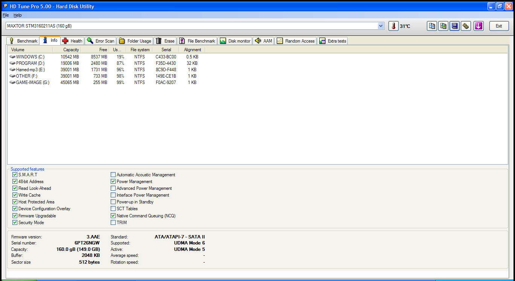Viewport: 515px width, 281px height.
Task: Toggle the 48-bit Address checkbox
Action: (x=15, y=182)
